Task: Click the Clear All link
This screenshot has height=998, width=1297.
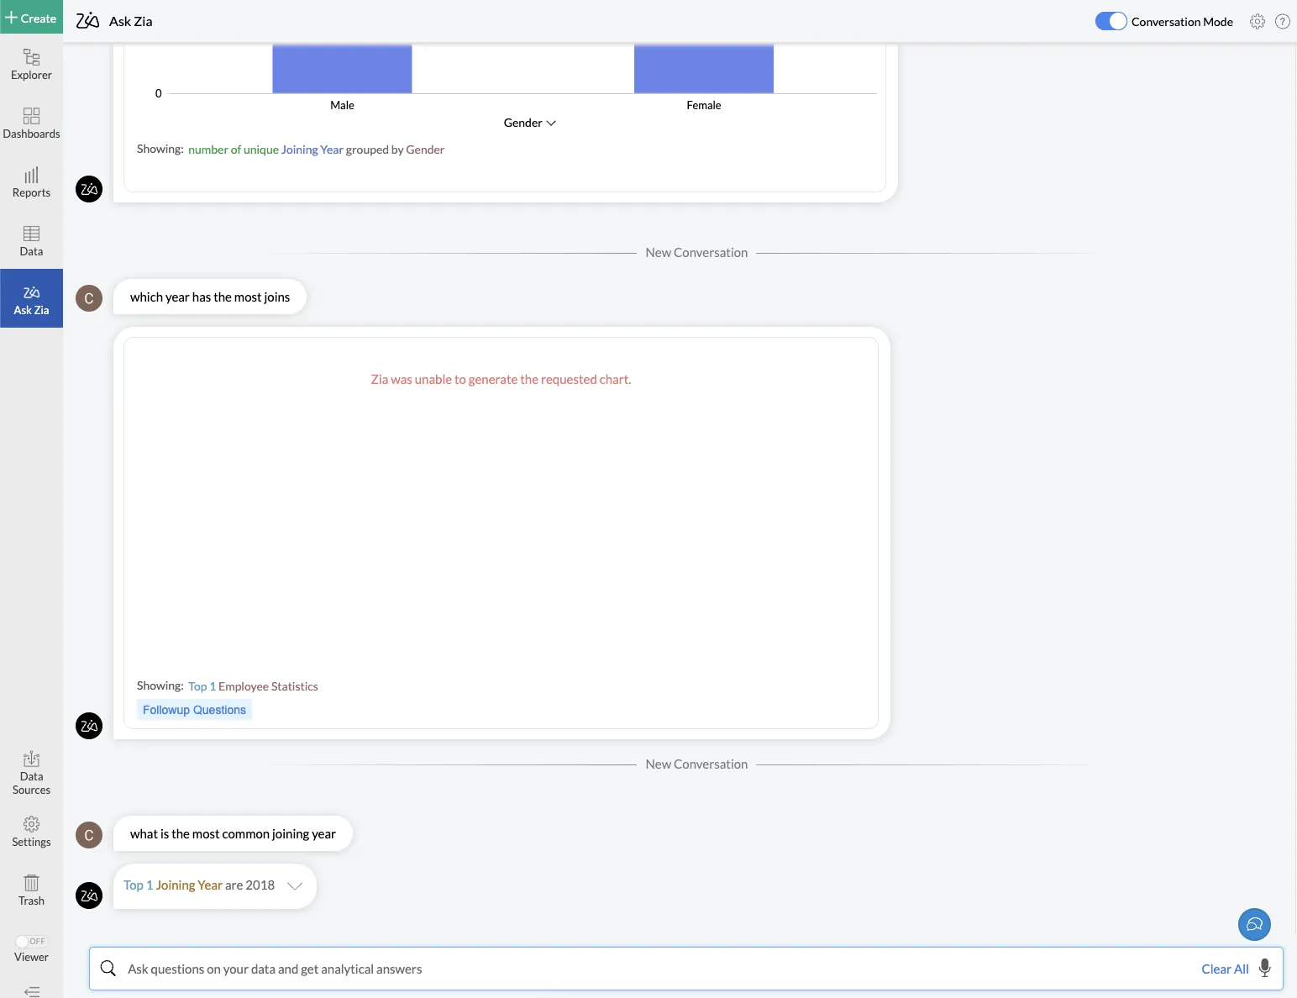Action: [1225, 969]
